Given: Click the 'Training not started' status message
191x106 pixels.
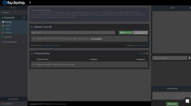Looking at the screenshot, I should [x=55, y=64].
